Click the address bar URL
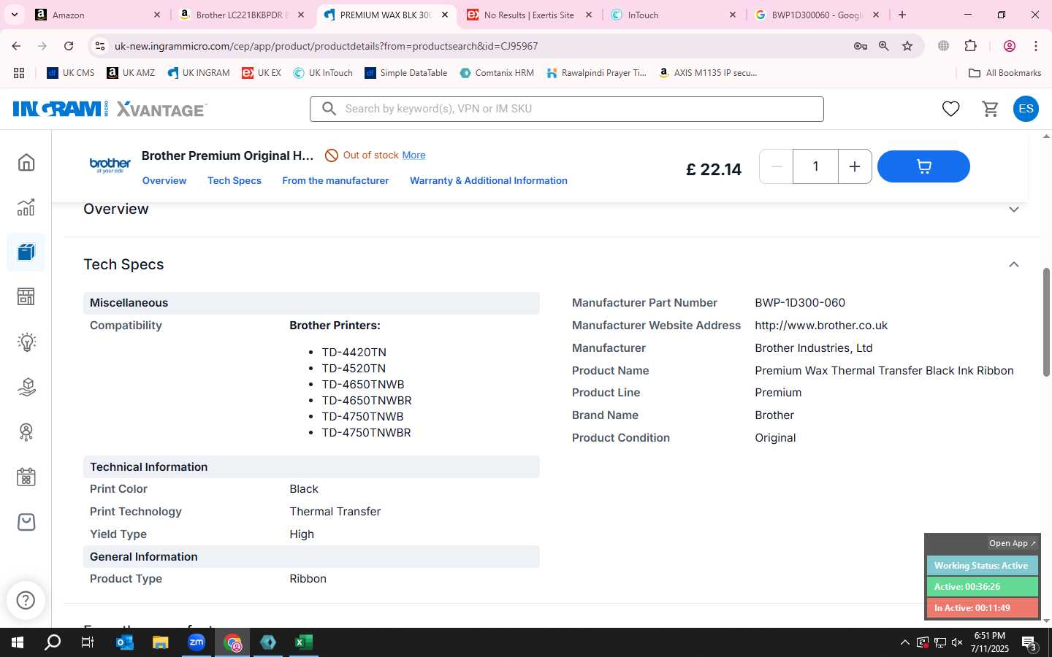The image size is (1052, 657). (x=326, y=46)
